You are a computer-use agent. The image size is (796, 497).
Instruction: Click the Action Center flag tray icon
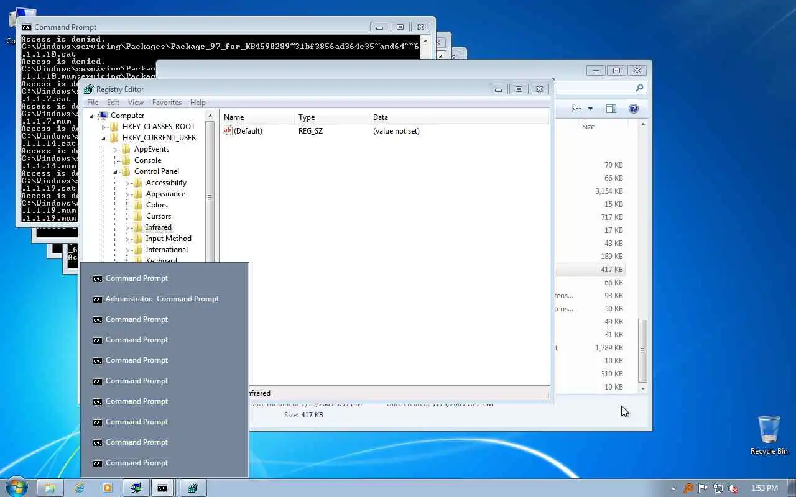703,488
